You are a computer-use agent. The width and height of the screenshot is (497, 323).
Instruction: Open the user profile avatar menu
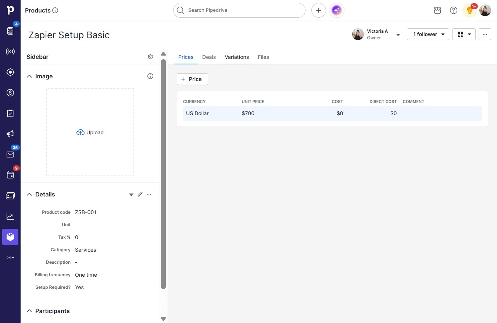[485, 10]
